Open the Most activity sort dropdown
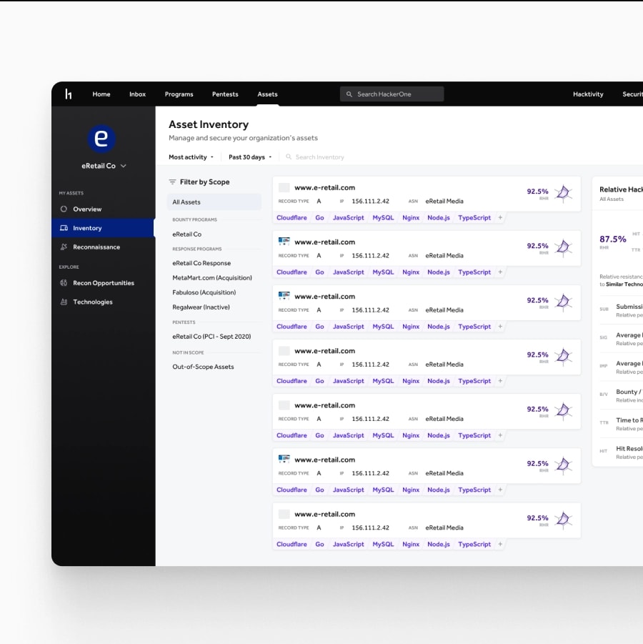Image resolution: width=643 pixels, height=644 pixels. pos(191,157)
